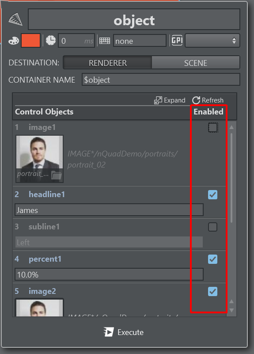Click the palette color icon
Screen dimensions: 254x354
[x=14, y=41]
